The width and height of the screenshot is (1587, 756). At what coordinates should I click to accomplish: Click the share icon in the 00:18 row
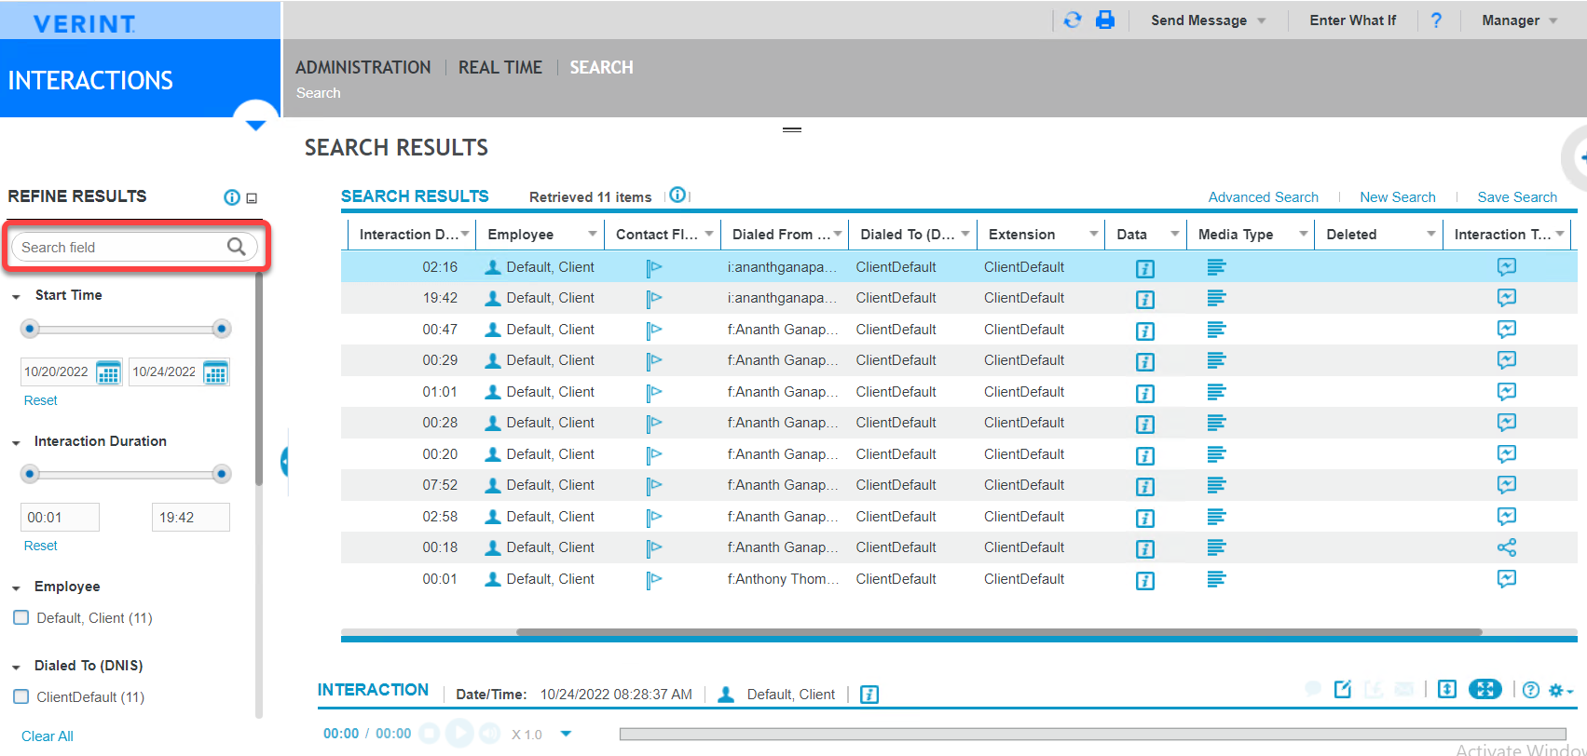(1507, 547)
